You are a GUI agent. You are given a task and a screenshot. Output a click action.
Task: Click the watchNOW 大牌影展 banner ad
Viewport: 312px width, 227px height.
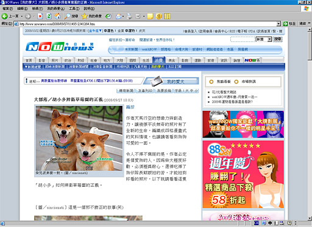pos(243,124)
